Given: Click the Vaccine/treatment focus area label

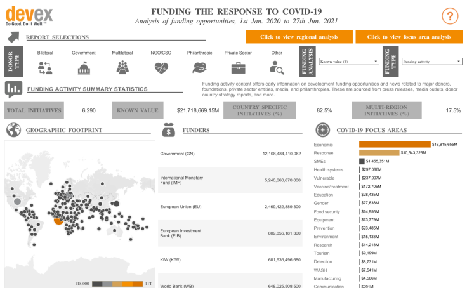Looking at the screenshot, I should coord(331,187).
